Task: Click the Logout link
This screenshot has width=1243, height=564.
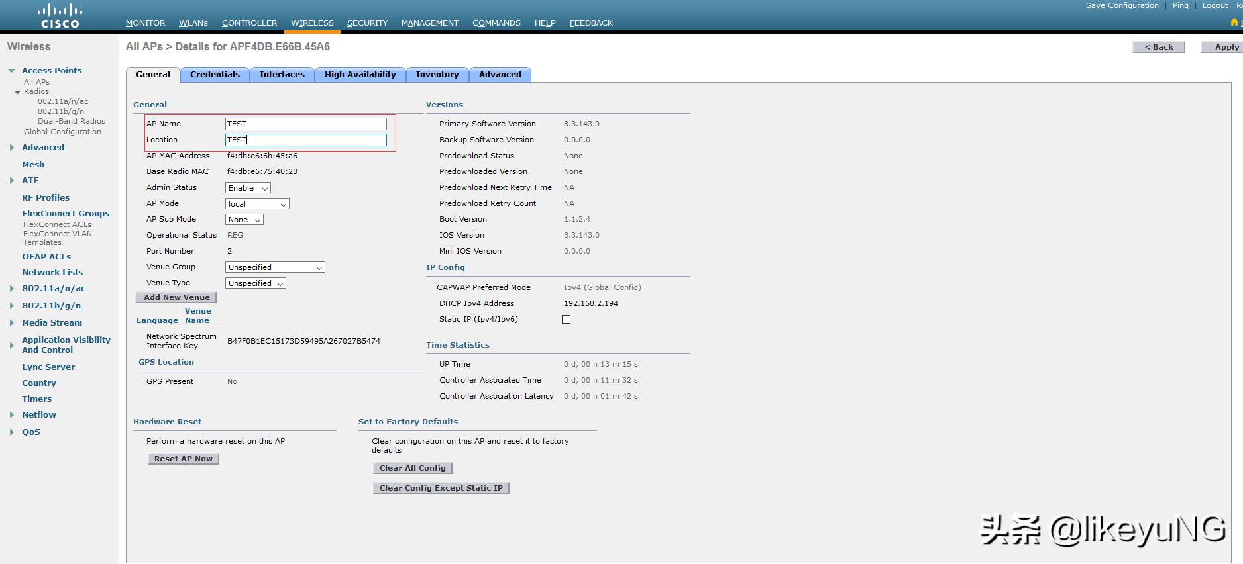Action: pyautogui.click(x=1215, y=5)
